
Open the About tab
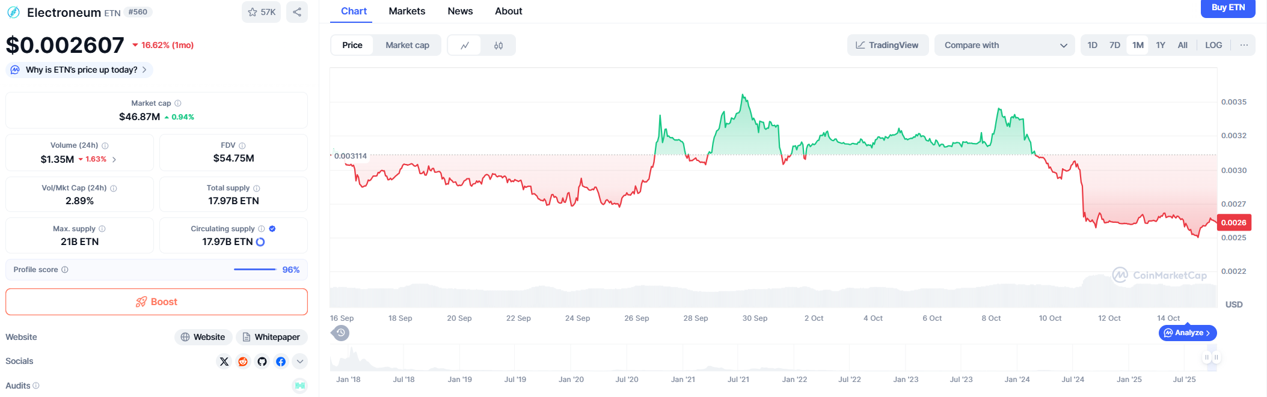click(x=509, y=11)
